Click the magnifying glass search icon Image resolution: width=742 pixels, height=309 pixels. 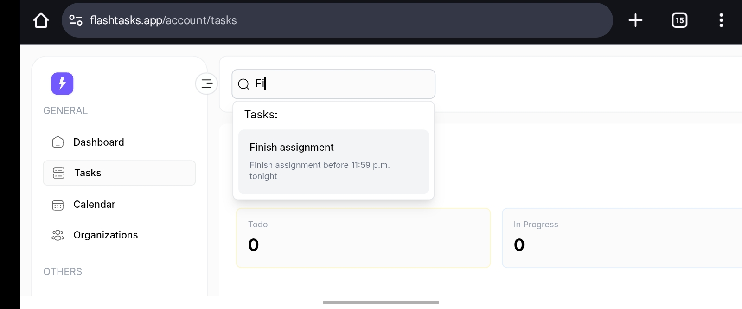pos(243,84)
